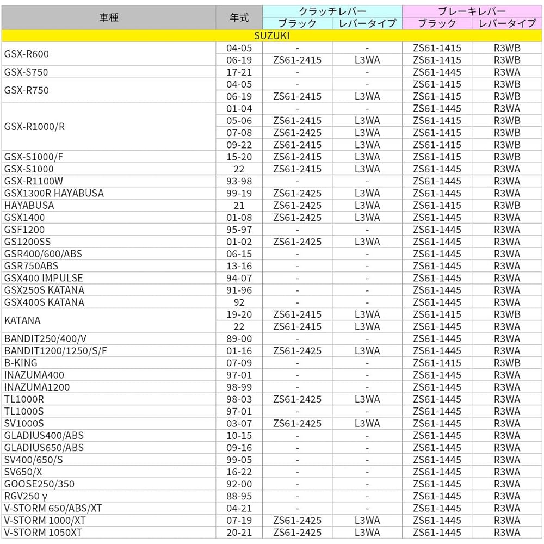Select the TL1000S model cell
This screenshot has width=544, height=544.
coord(109,411)
